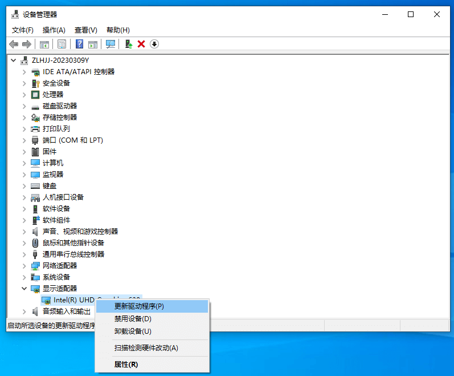This screenshot has height=376, width=454.
Task: Expand the 软件组件 node
Action: pyautogui.click(x=24, y=220)
